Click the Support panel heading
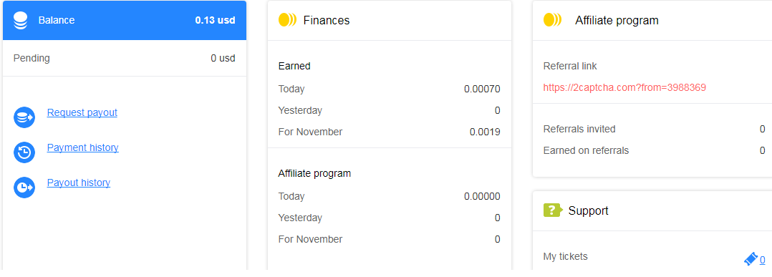Screen dimensions: 772x277 589,210
